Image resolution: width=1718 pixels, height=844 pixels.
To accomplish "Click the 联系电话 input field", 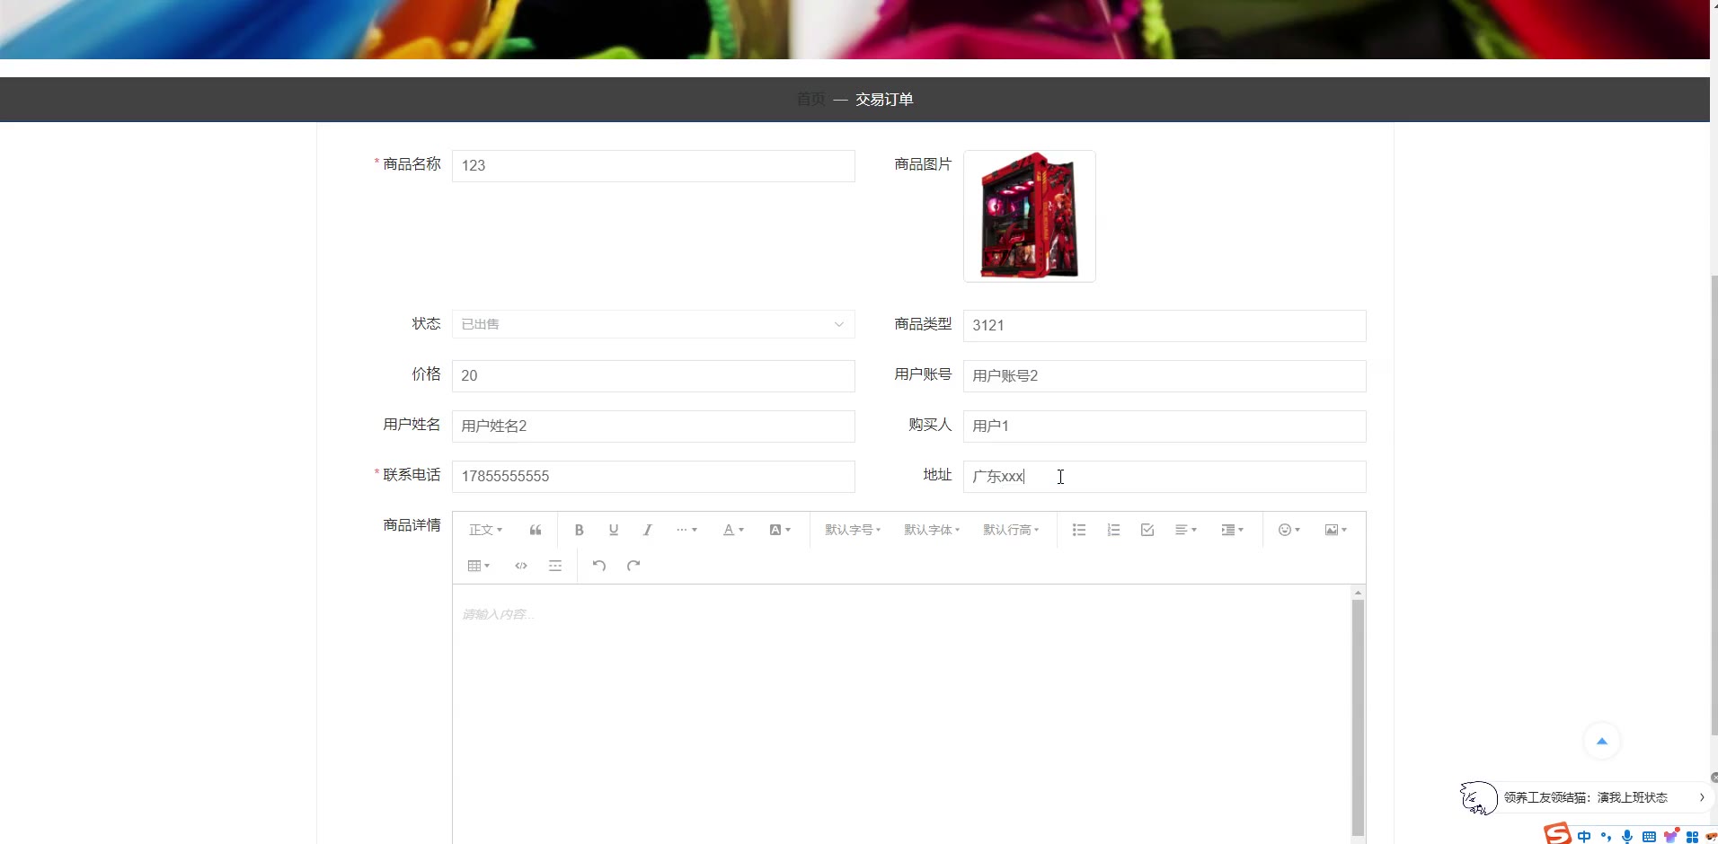I will point(653,477).
